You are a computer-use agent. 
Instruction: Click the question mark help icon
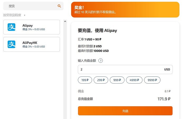coord(100,61)
